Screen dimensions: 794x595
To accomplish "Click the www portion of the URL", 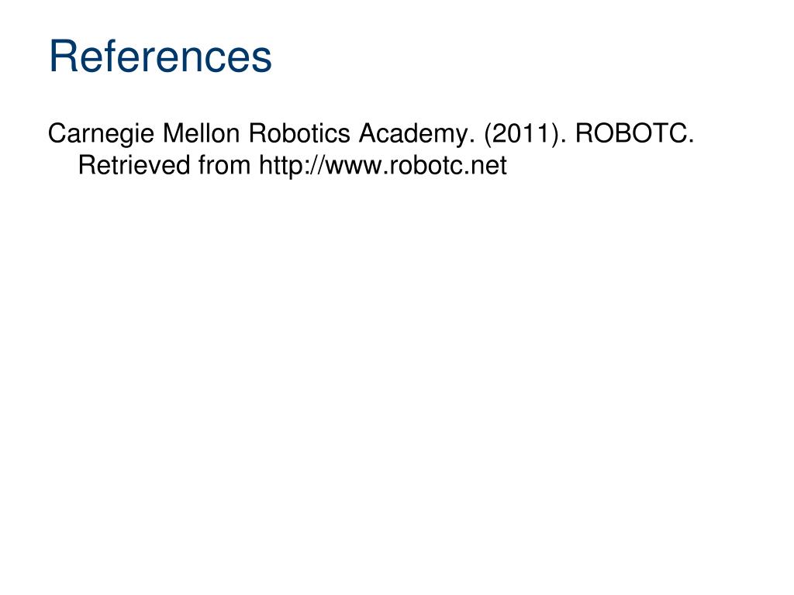I will (354, 168).
